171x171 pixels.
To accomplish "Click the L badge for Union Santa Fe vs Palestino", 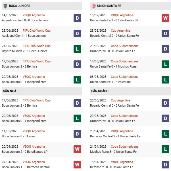I will [x=165, y=80].
